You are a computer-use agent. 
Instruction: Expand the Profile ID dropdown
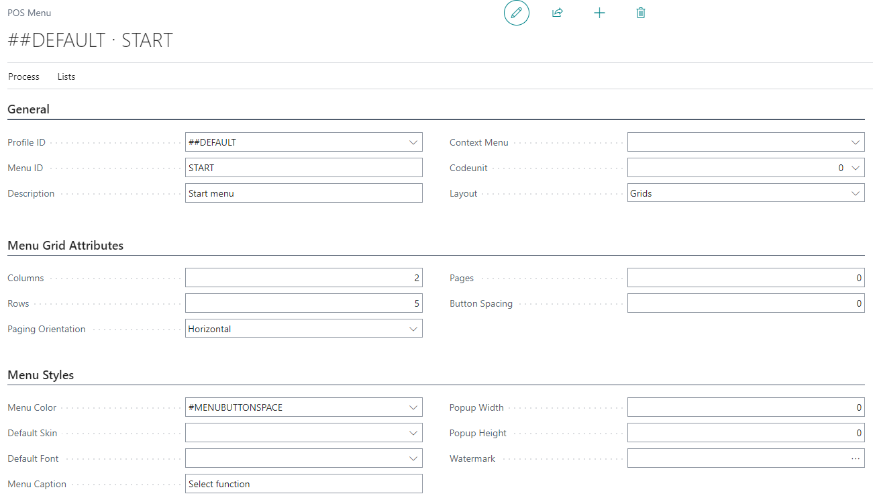(x=413, y=142)
